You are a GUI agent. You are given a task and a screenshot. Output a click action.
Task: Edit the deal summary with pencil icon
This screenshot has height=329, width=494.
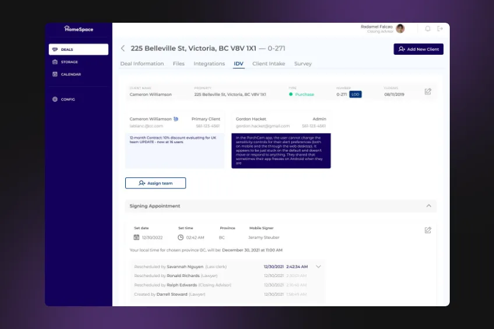428,92
